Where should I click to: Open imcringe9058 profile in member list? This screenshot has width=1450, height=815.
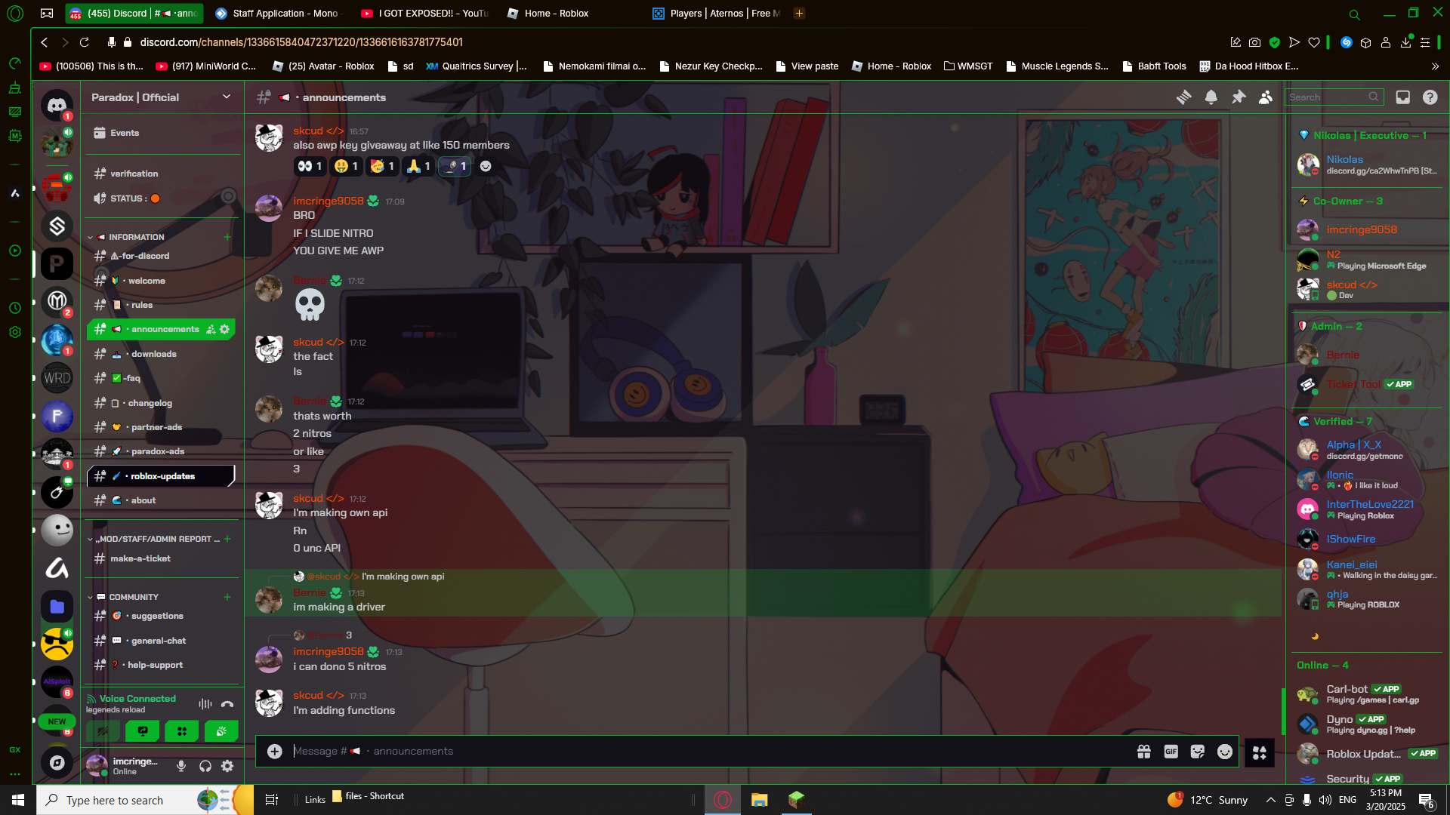[1361, 229]
